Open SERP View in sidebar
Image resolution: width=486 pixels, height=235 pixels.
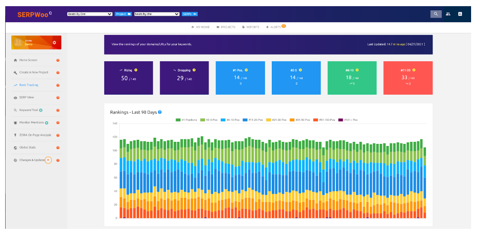point(27,98)
